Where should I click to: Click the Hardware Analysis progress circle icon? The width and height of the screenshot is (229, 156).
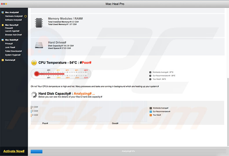[x=26, y=16]
